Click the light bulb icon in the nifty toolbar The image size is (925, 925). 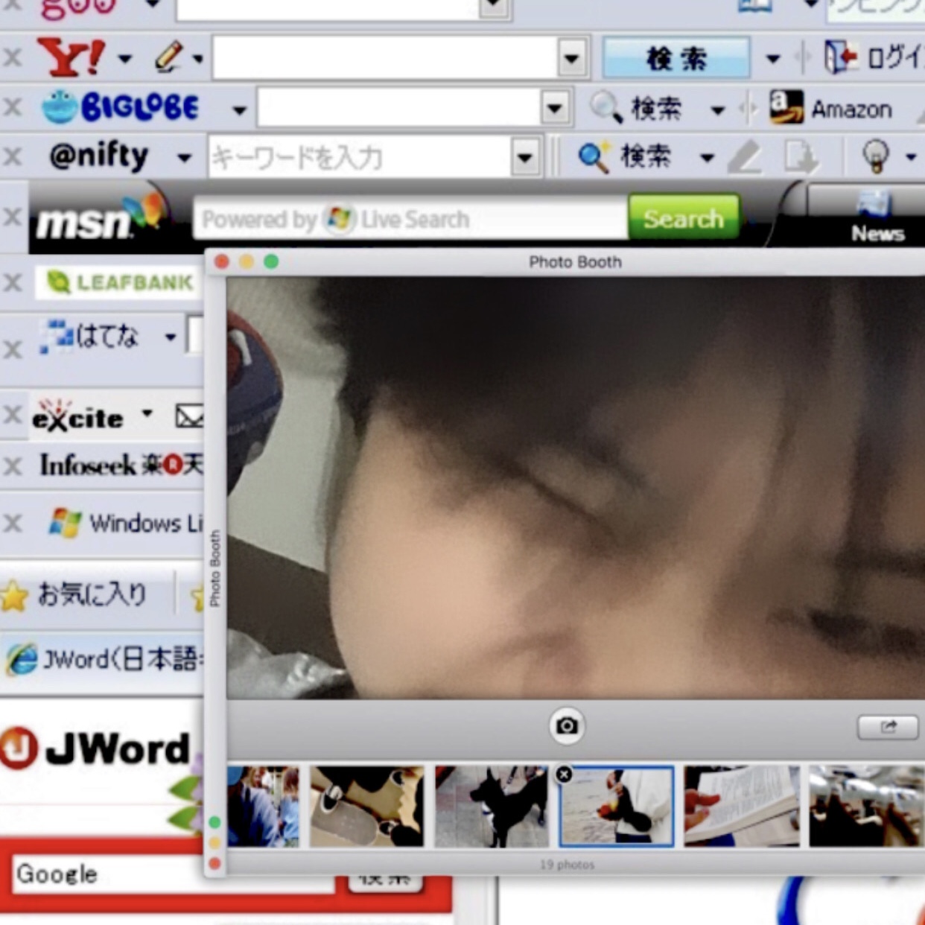tap(876, 156)
